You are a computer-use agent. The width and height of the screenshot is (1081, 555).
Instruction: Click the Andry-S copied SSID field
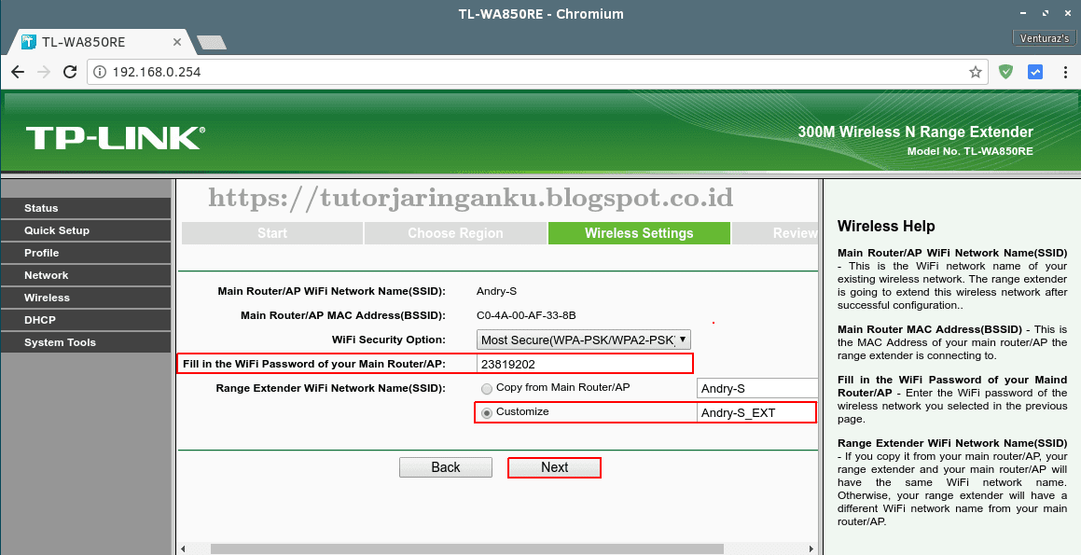coord(757,388)
